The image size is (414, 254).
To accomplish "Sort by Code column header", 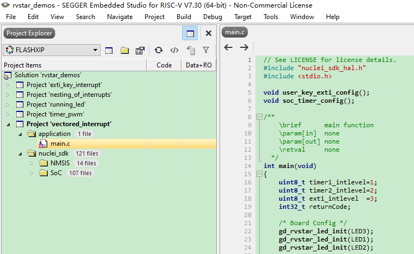I will 164,65.
